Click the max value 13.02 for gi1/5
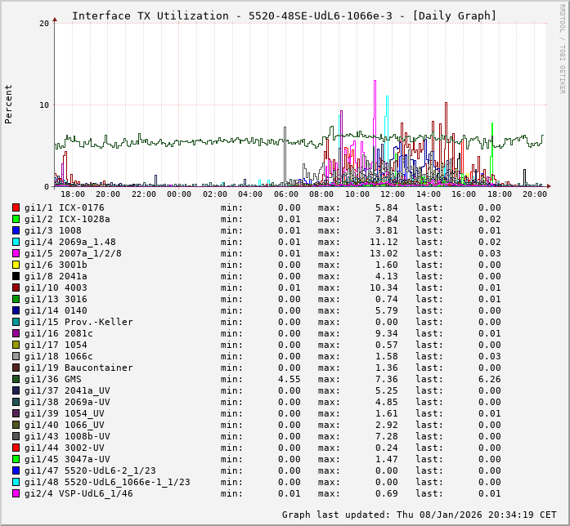This screenshot has width=570, height=526. click(380, 253)
